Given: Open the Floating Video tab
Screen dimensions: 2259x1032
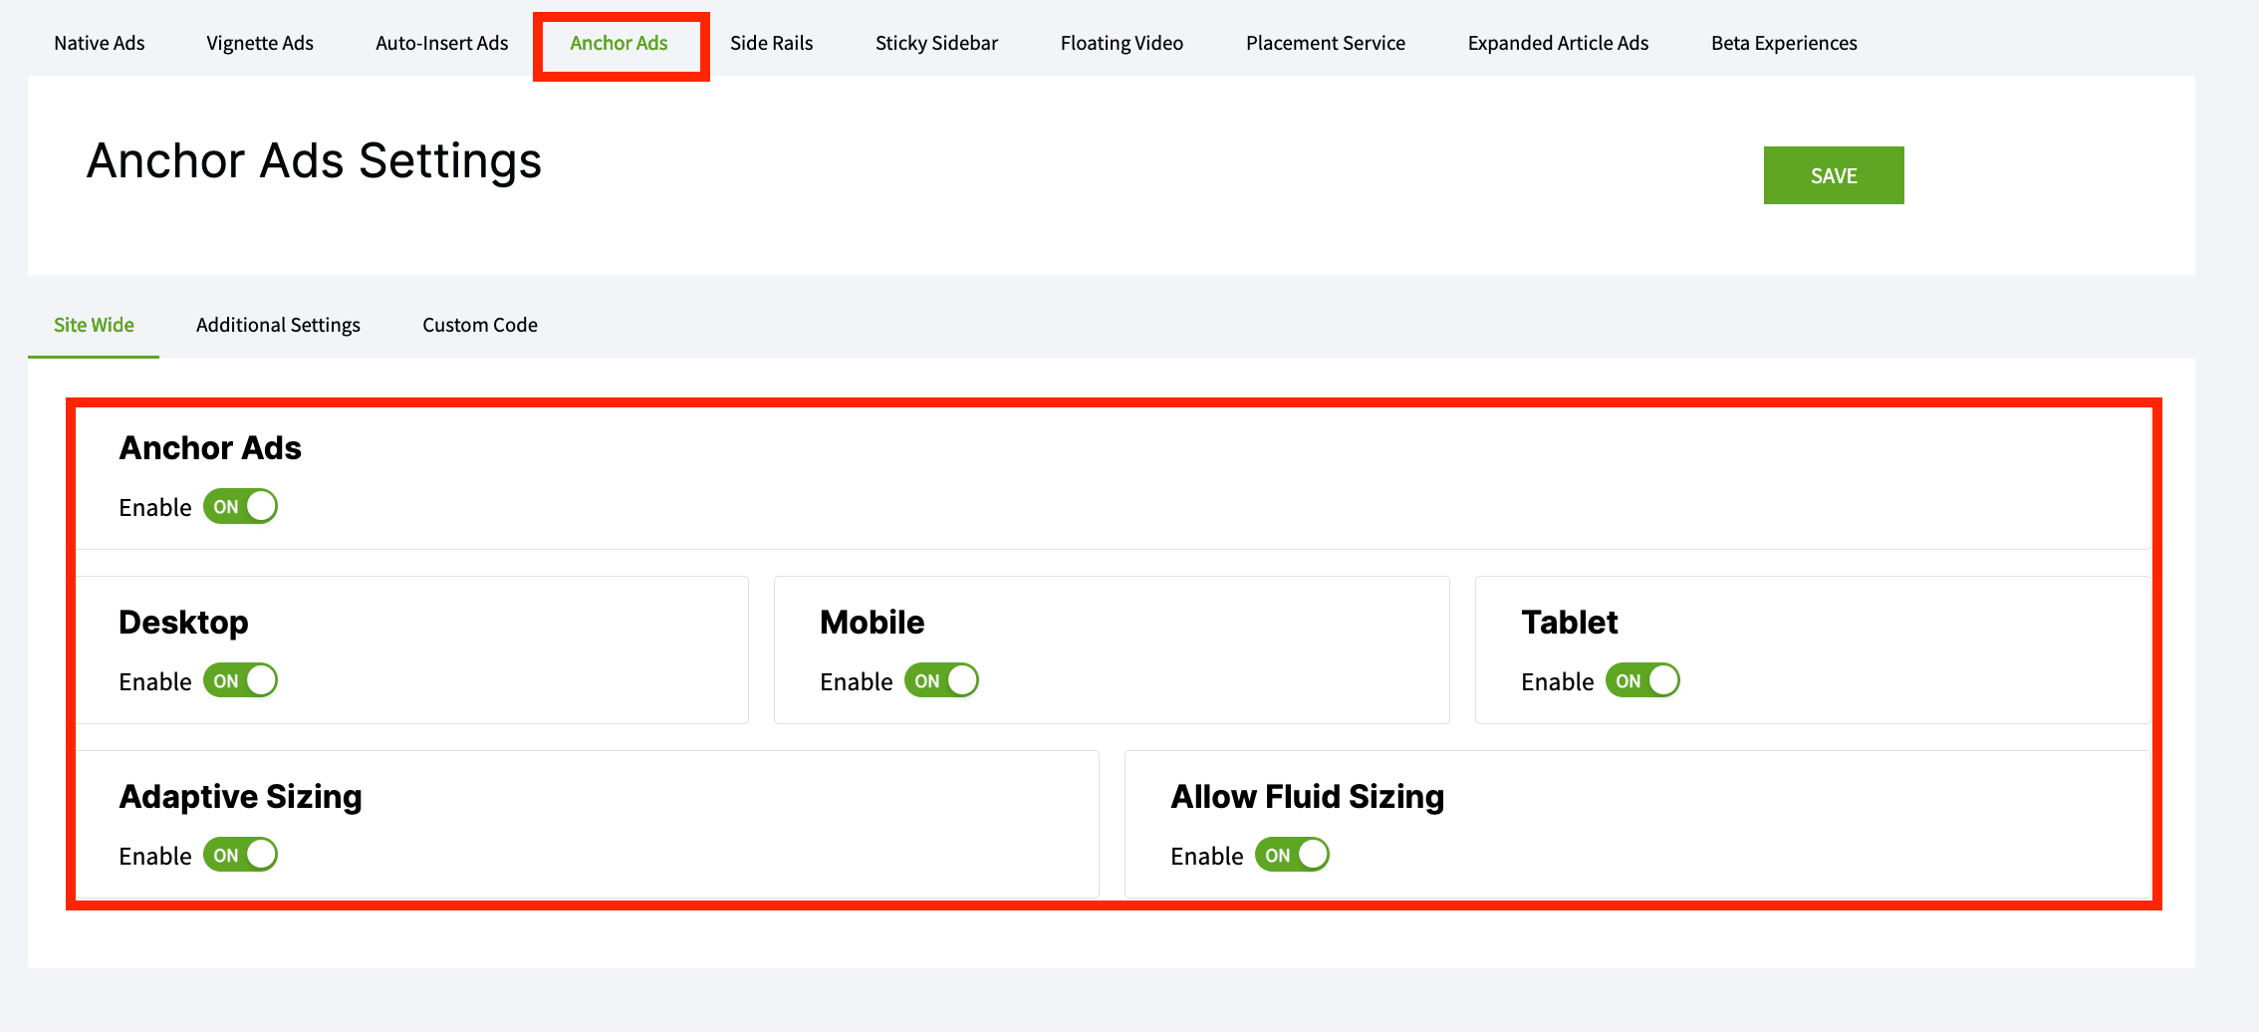Looking at the screenshot, I should click(1122, 43).
